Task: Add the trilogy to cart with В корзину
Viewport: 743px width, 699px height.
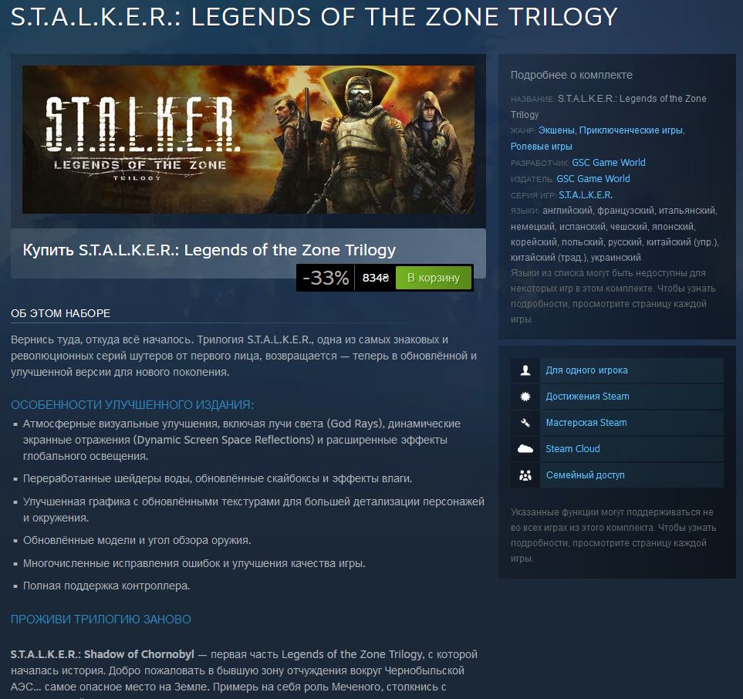Action: 433,278
